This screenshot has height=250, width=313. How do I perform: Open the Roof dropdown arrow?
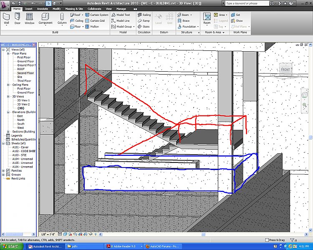tap(83, 15)
